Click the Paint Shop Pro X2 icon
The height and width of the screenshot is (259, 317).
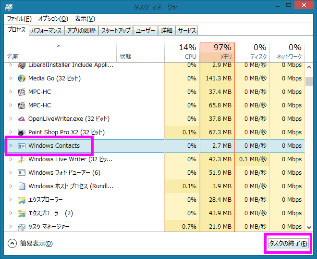(x=22, y=132)
